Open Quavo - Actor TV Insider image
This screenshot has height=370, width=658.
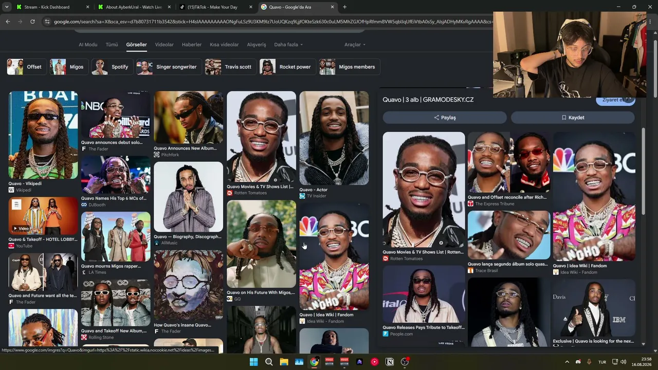[334, 138]
